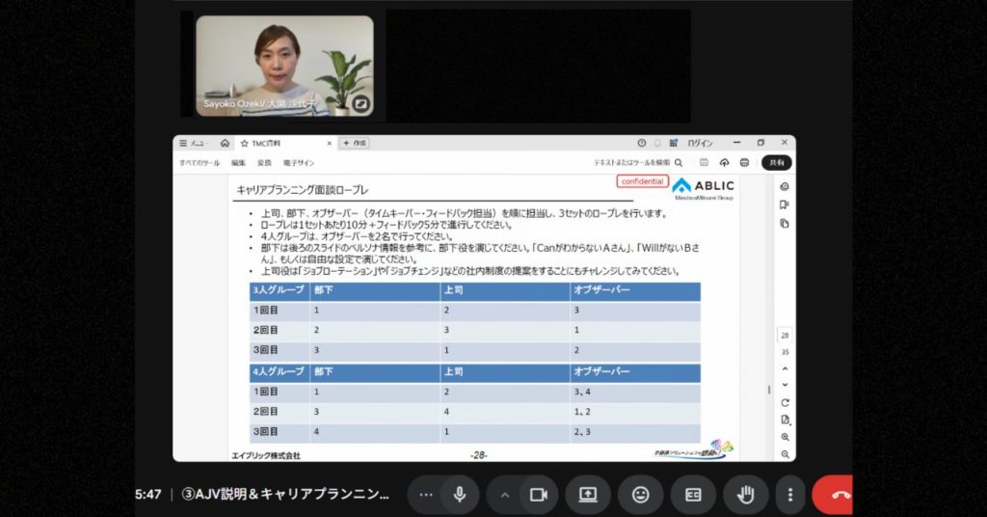
Task: Click the present screen icon
Action: (x=588, y=494)
